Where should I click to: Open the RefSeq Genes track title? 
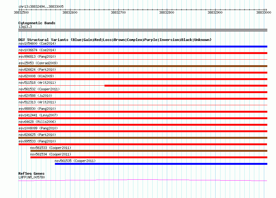pos(31,173)
